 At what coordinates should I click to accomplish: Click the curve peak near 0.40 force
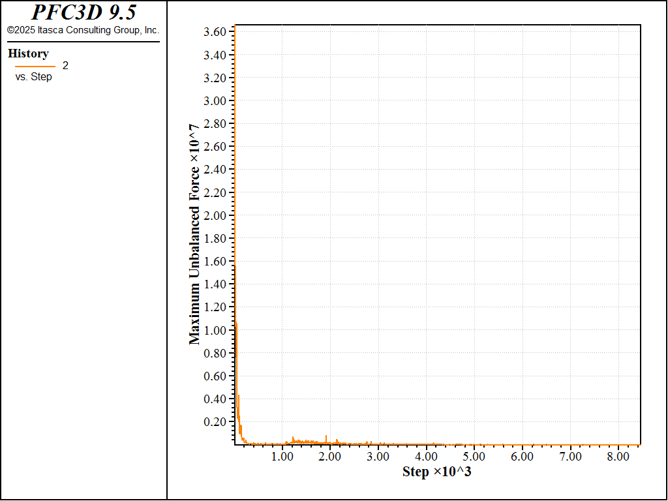pos(239,396)
